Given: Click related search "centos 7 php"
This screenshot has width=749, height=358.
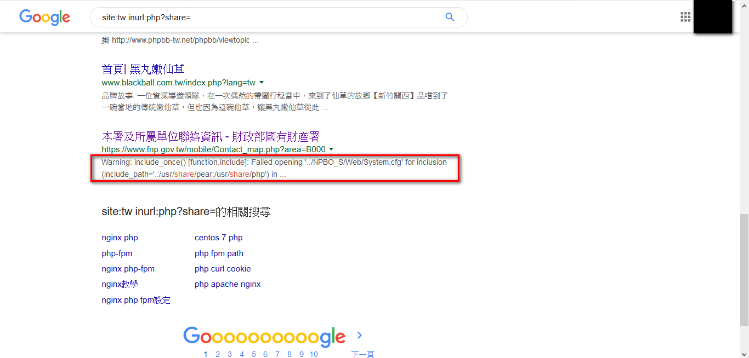Looking at the screenshot, I should click(x=219, y=238).
